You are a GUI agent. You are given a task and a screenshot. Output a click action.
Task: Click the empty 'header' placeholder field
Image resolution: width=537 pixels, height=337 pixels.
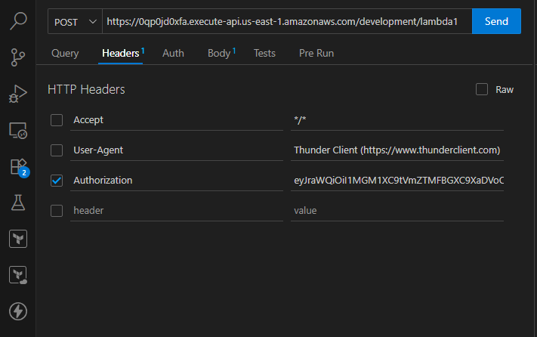coord(177,211)
